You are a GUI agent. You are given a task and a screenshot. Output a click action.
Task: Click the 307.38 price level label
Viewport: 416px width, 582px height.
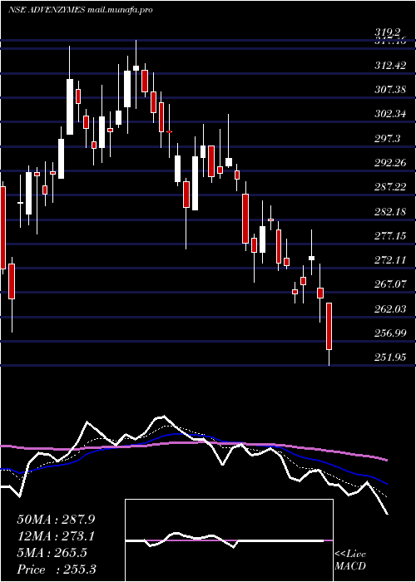click(x=390, y=90)
